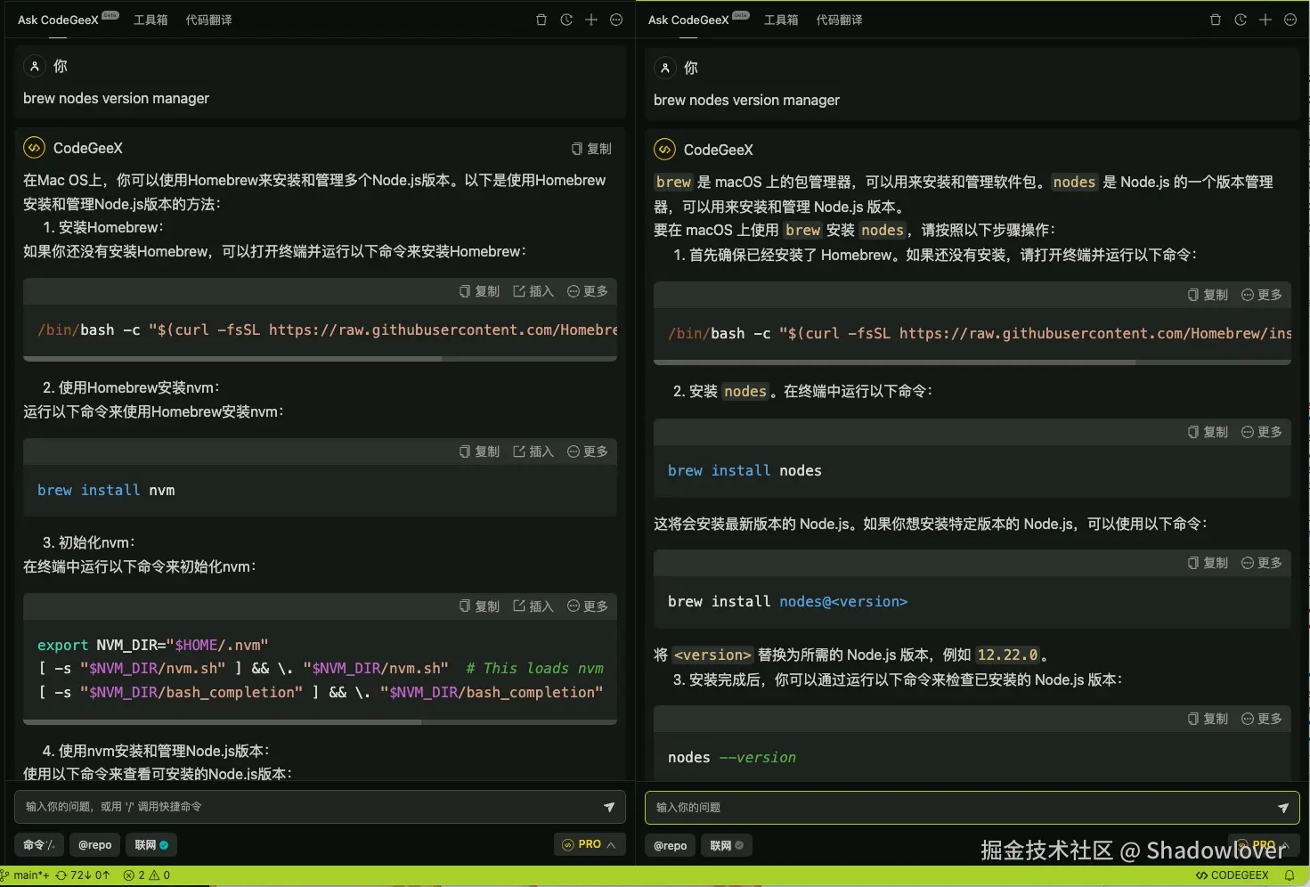Click @repo button in right panel
Viewport: 1310px width, 887px height.
671,845
